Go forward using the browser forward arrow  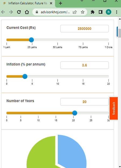click(x=11, y=12)
